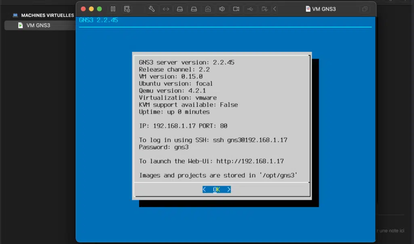Click the VM GNS3 window title text
Screen dimensions: 414x244
(x=324, y=9)
